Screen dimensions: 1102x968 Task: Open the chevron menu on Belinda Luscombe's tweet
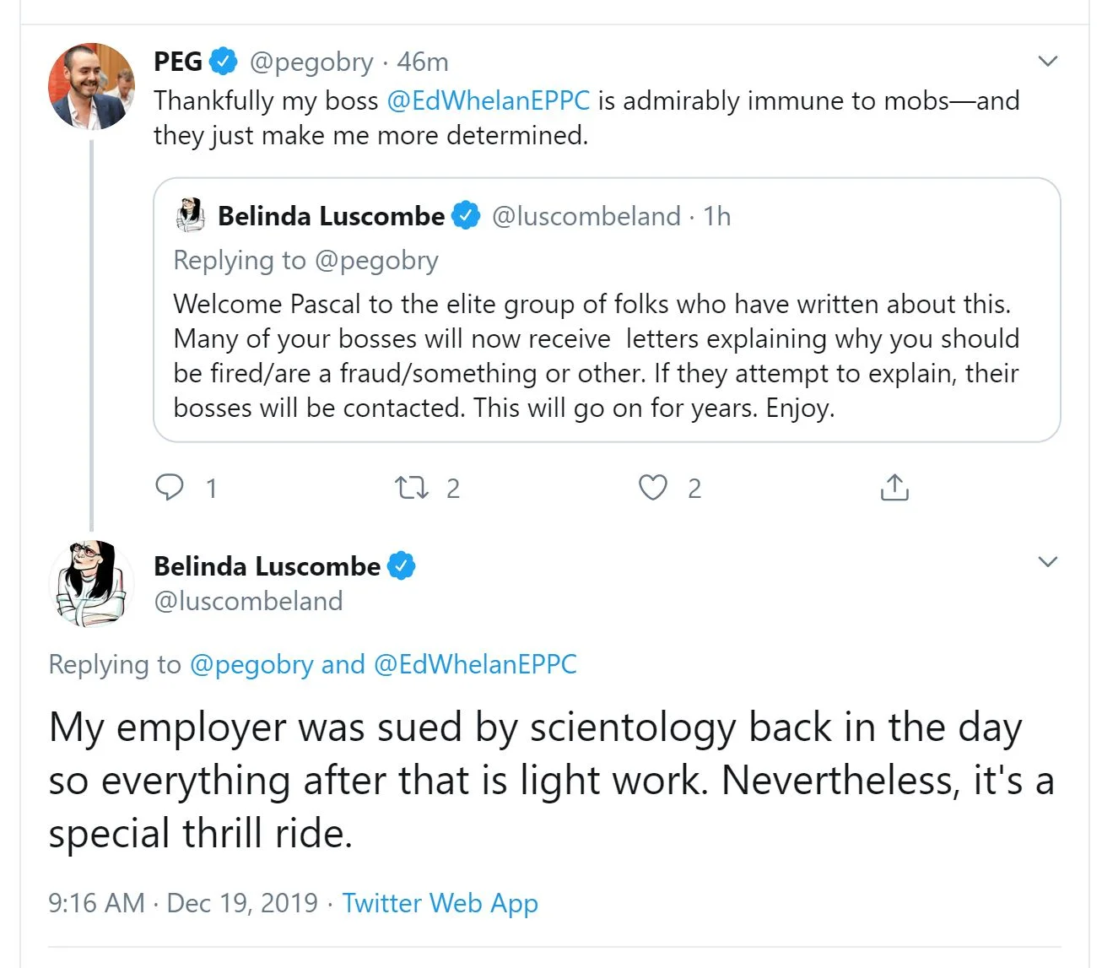click(1047, 562)
